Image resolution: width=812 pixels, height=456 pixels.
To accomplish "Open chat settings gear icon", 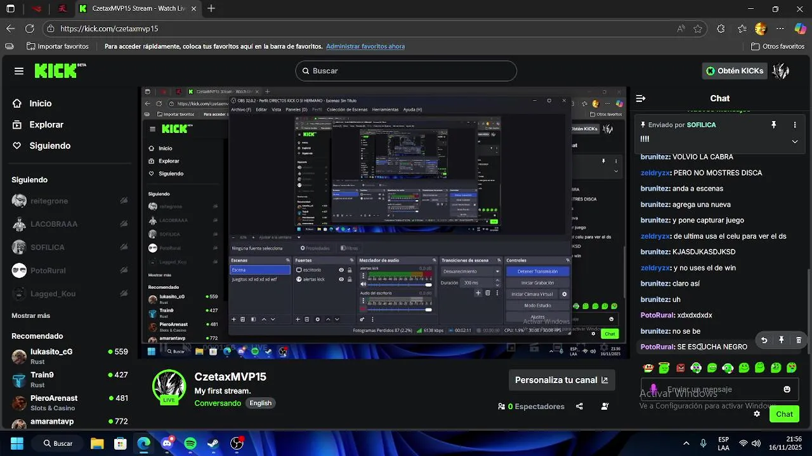I will [757, 414].
